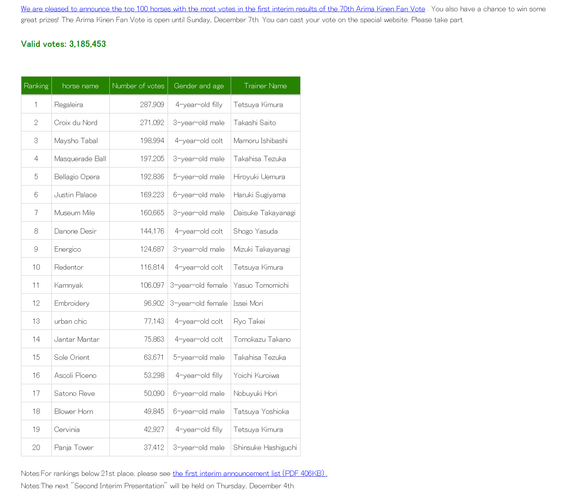Select horse name Sole Orient

click(x=72, y=357)
